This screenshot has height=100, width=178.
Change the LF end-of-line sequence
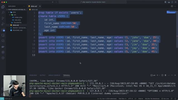pos(135,99)
